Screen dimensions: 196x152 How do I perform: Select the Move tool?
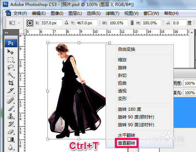click(11, 51)
